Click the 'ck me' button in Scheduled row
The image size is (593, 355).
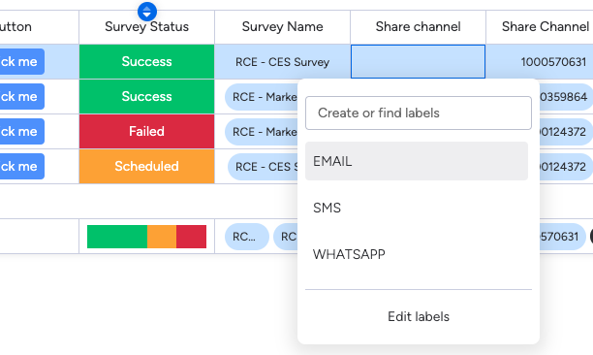point(19,166)
